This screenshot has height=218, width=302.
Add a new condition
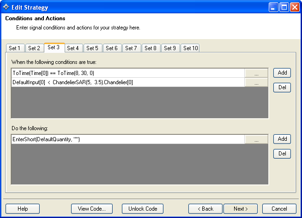click(x=282, y=73)
